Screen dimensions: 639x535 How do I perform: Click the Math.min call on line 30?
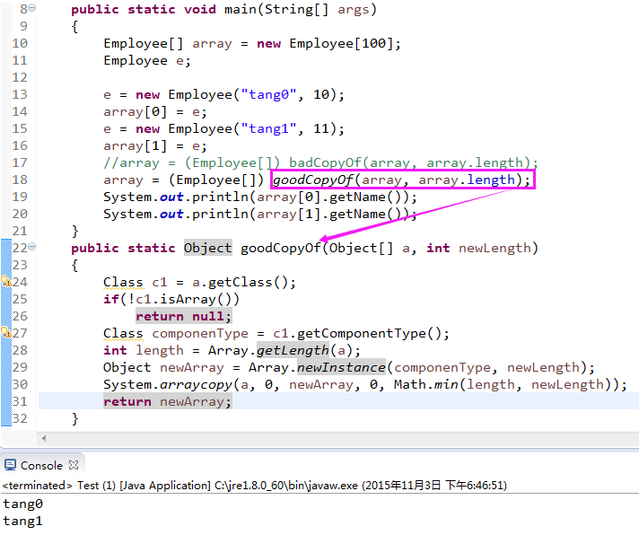(x=506, y=385)
